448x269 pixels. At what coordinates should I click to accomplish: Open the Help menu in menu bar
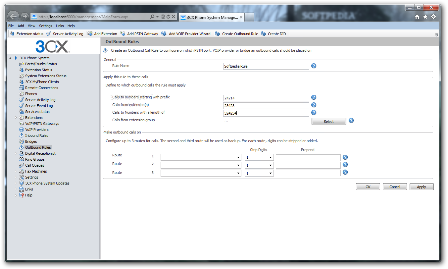(71, 26)
